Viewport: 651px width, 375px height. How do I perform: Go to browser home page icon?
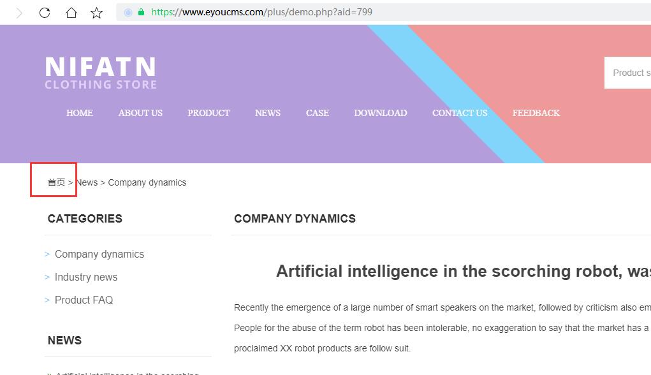coord(71,13)
